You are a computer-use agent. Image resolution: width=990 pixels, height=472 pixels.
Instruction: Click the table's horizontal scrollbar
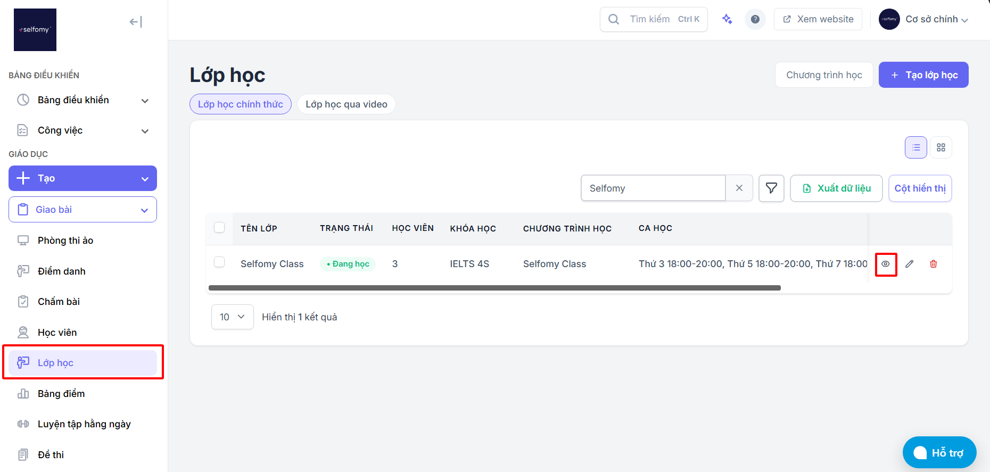coord(494,288)
